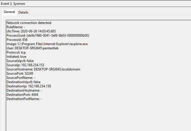Click the Image path iexplore.exe line
Image resolution: width=191 pixels, height=131 pixels.
(47, 44)
